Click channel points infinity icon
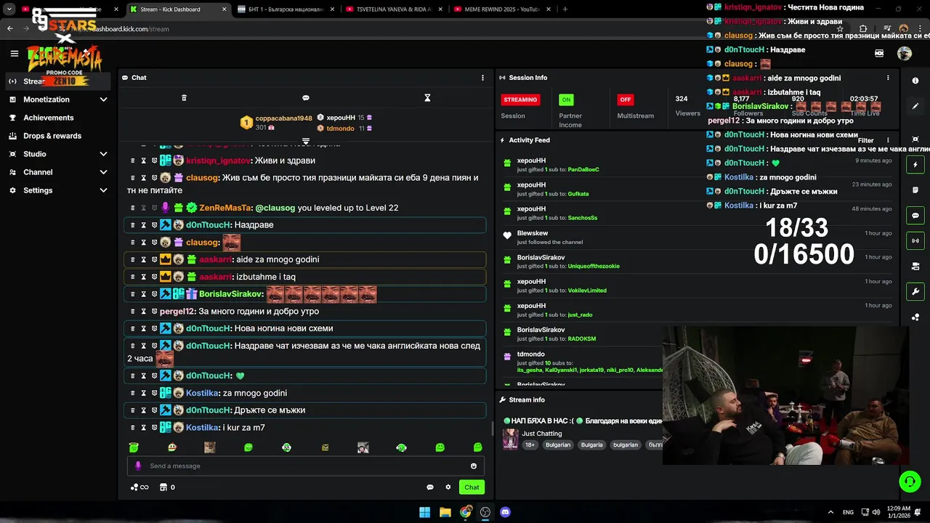Image resolution: width=930 pixels, height=523 pixels. [x=139, y=487]
